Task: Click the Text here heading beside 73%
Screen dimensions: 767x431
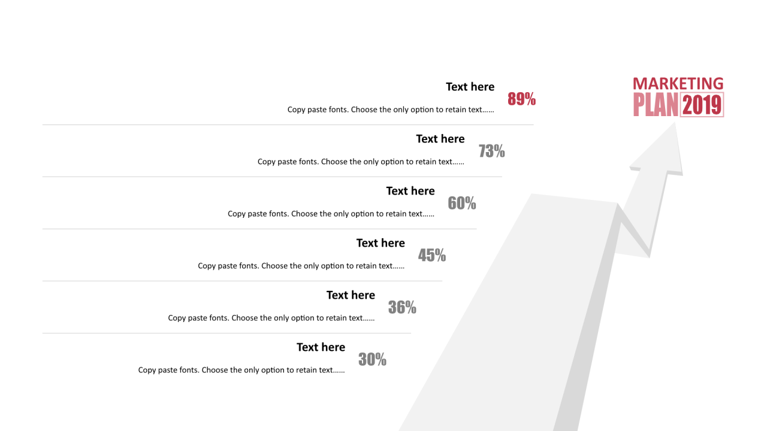Action: [440, 139]
